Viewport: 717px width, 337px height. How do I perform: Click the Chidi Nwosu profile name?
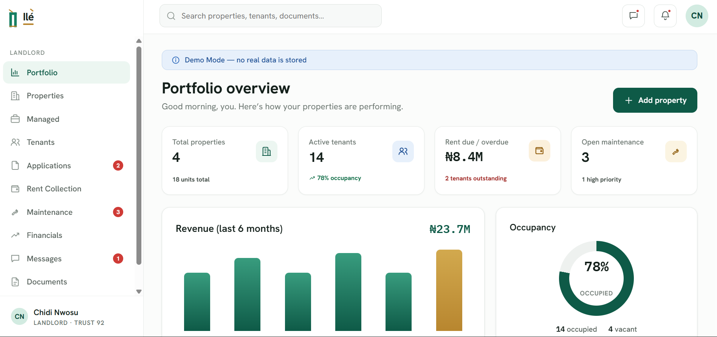pyautogui.click(x=56, y=312)
